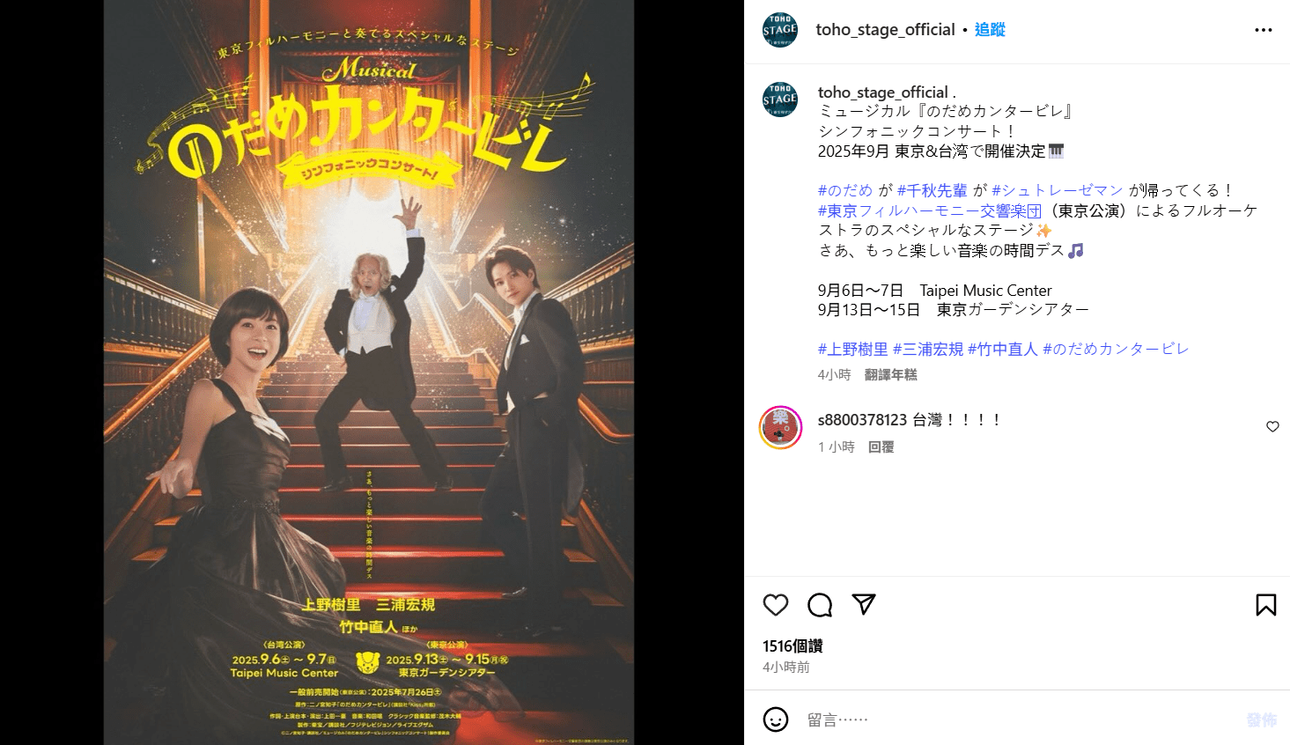Viewport: 1290px width, 745px height.
Task: Open comments with the speech bubble icon
Action: (820, 605)
